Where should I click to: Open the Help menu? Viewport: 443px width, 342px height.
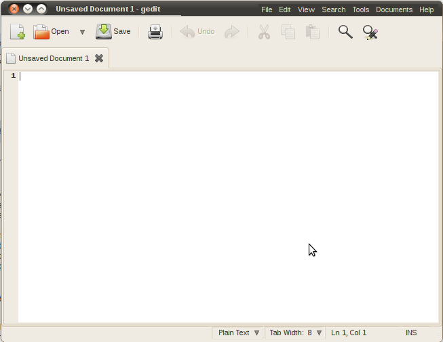coord(426,9)
